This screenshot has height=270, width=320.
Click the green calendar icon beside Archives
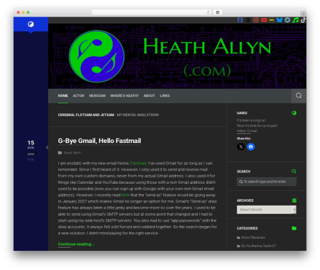294,200
